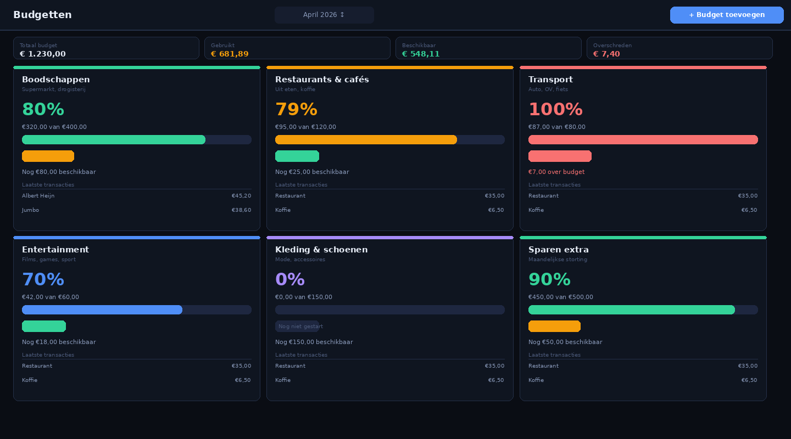791x439 pixels.
Task: Click the green status badge in Restaurants & cafés
Action: pyautogui.click(x=297, y=156)
